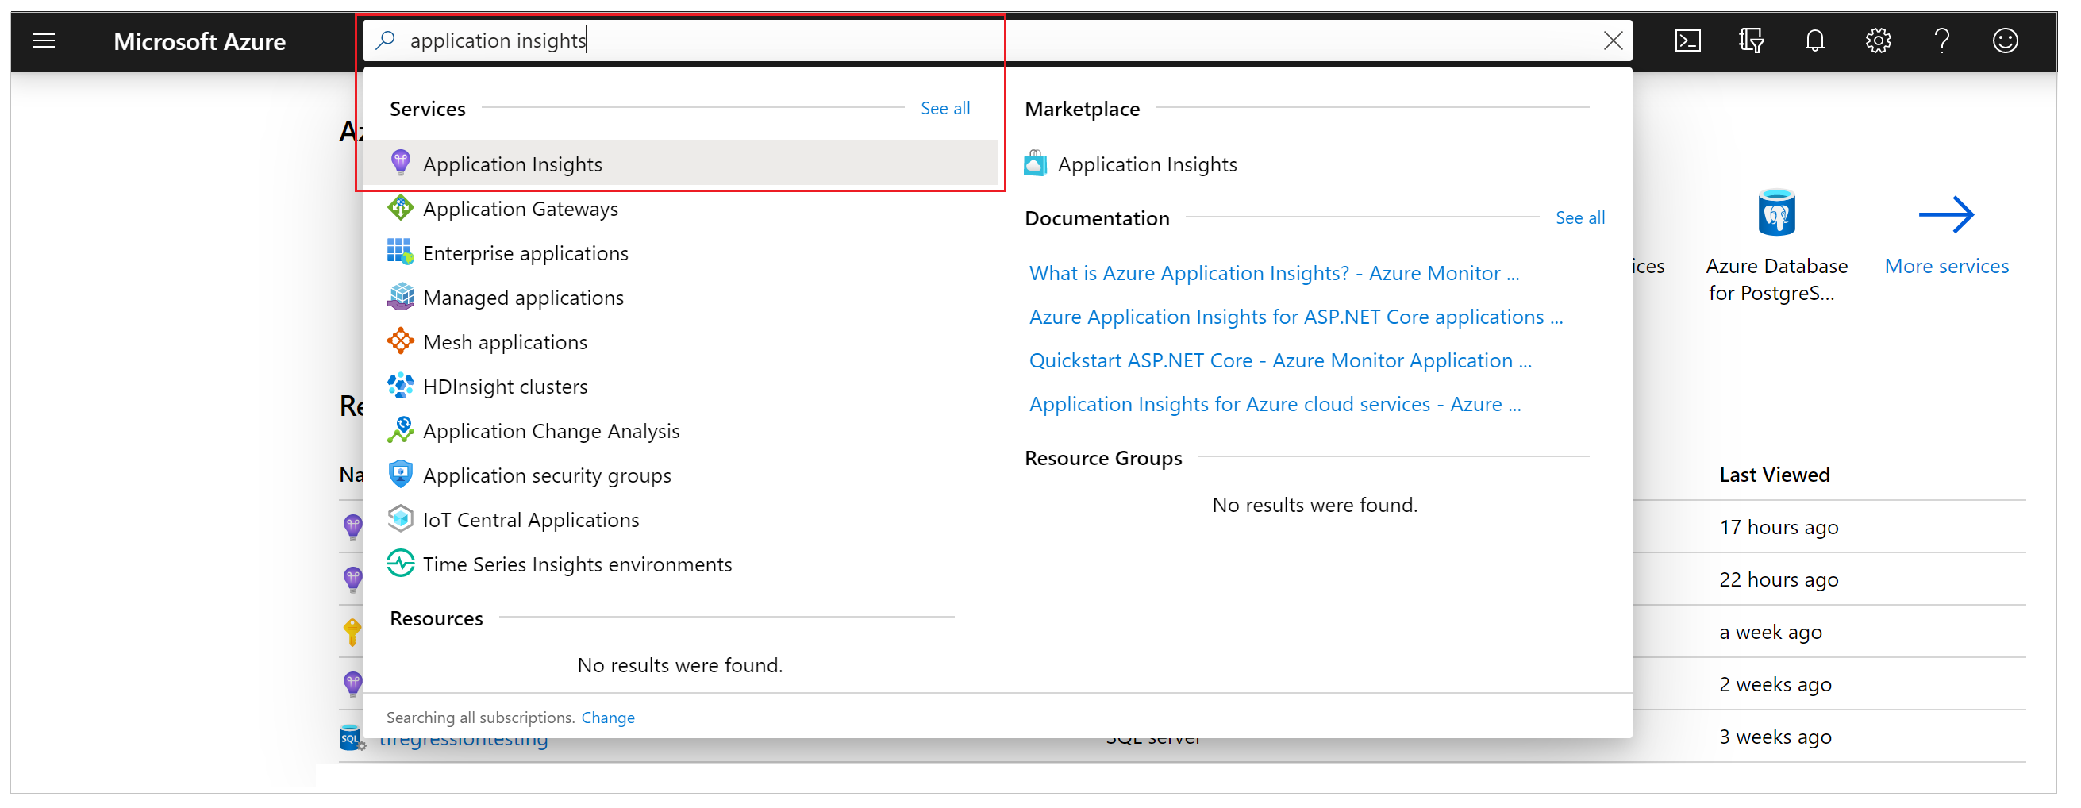Image resolution: width=2081 pixels, height=808 pixels.
Task: Open the More services link text
Action: 1946,266
